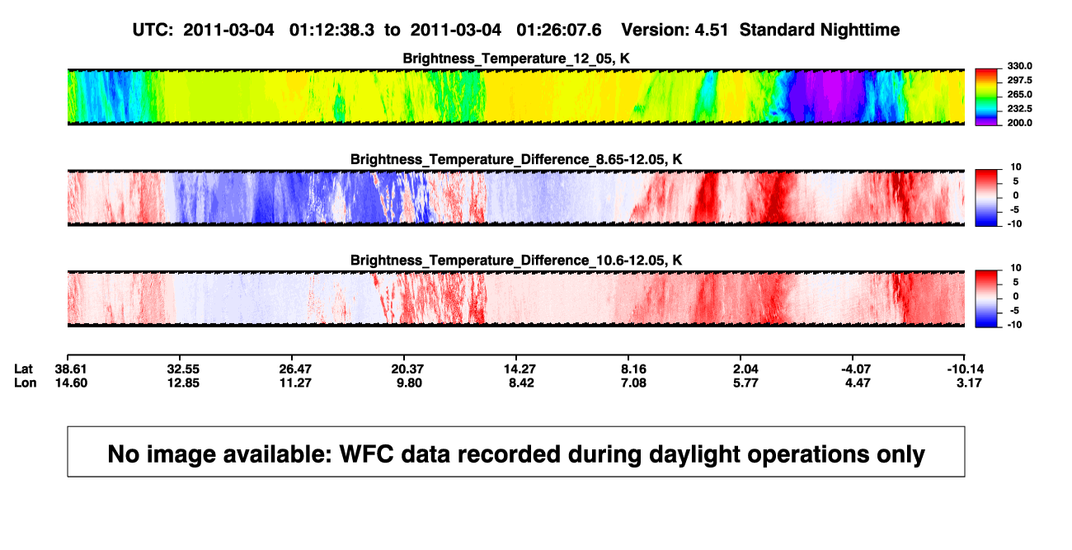Click latitude value 32.55

(183, 368)
